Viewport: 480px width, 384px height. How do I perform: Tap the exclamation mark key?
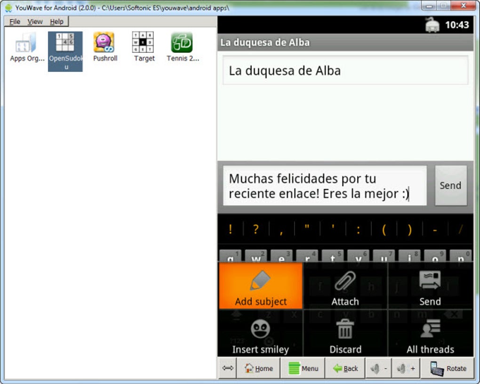pyautogui.click(x=231, y=229)
